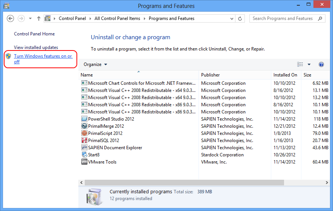Select PrimalScript 2012 program name
The width and height of the screenshot is (333, 211).
coord(105,133)
